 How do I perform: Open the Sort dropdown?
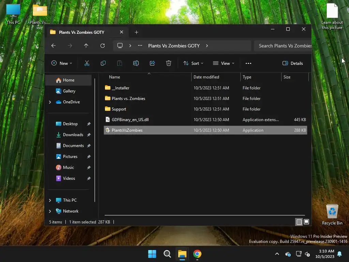coord(193,63)
